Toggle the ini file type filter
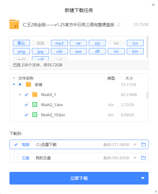Image resolution: width=158 pixels, height=194 pixels. pos(116,51)
